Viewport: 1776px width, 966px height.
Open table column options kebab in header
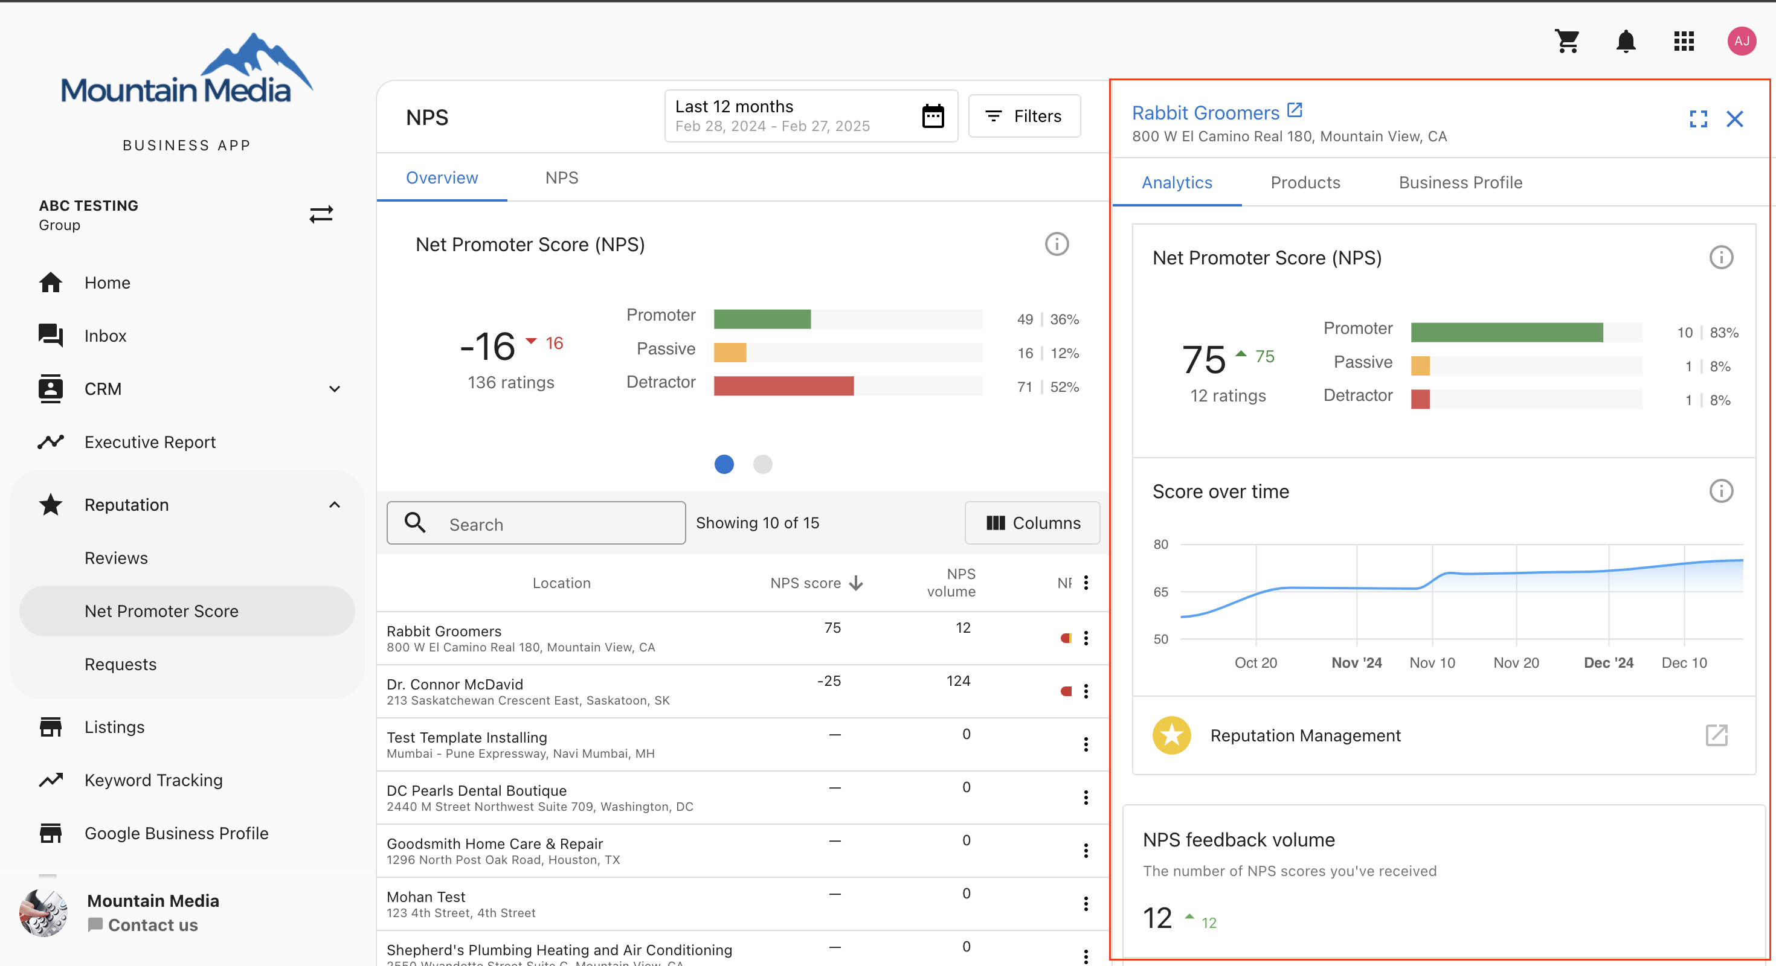tap(1086, 583)
